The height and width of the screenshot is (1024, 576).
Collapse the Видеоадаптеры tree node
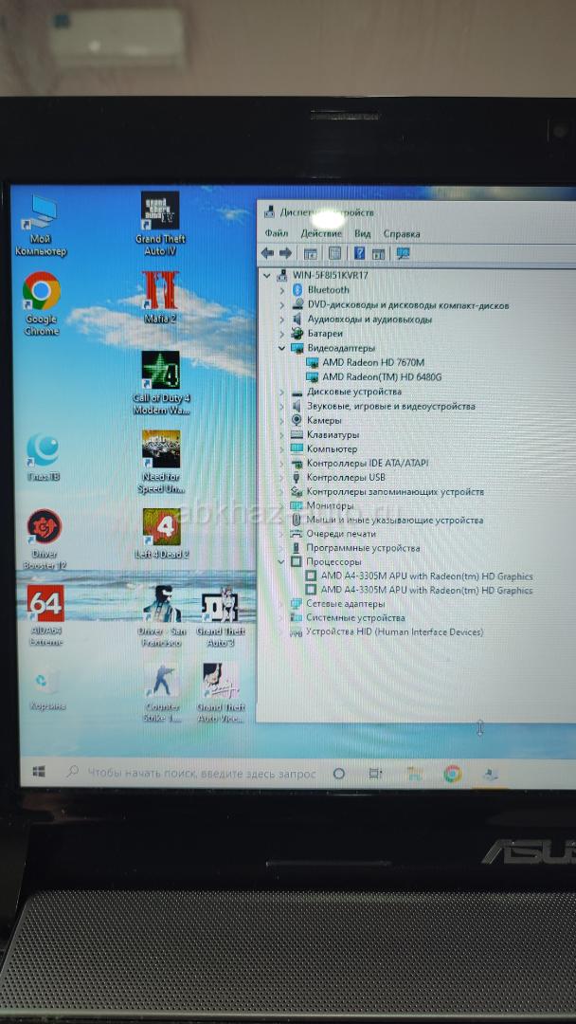pyautogui.click(x=282, y=348)
